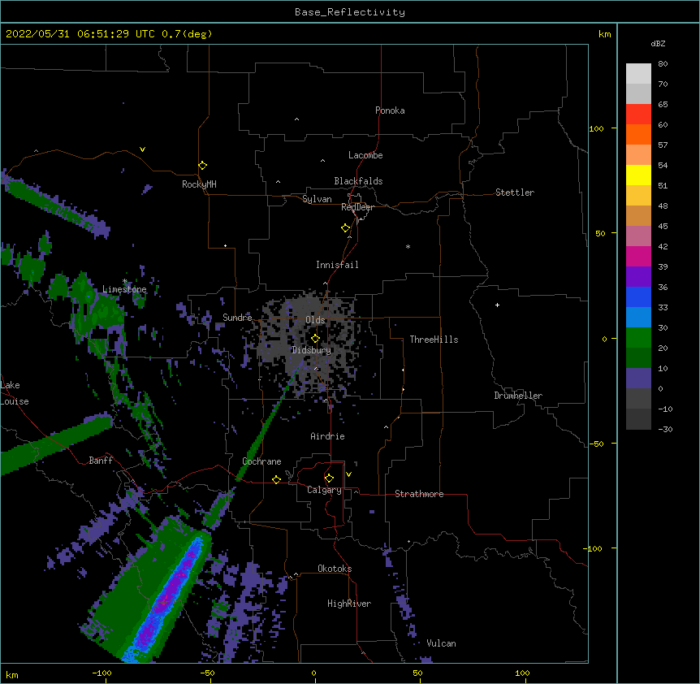Click the Base_Reflectivity title text
The height and width of the screenshot is (684, 700).
(x=350, y=12)
